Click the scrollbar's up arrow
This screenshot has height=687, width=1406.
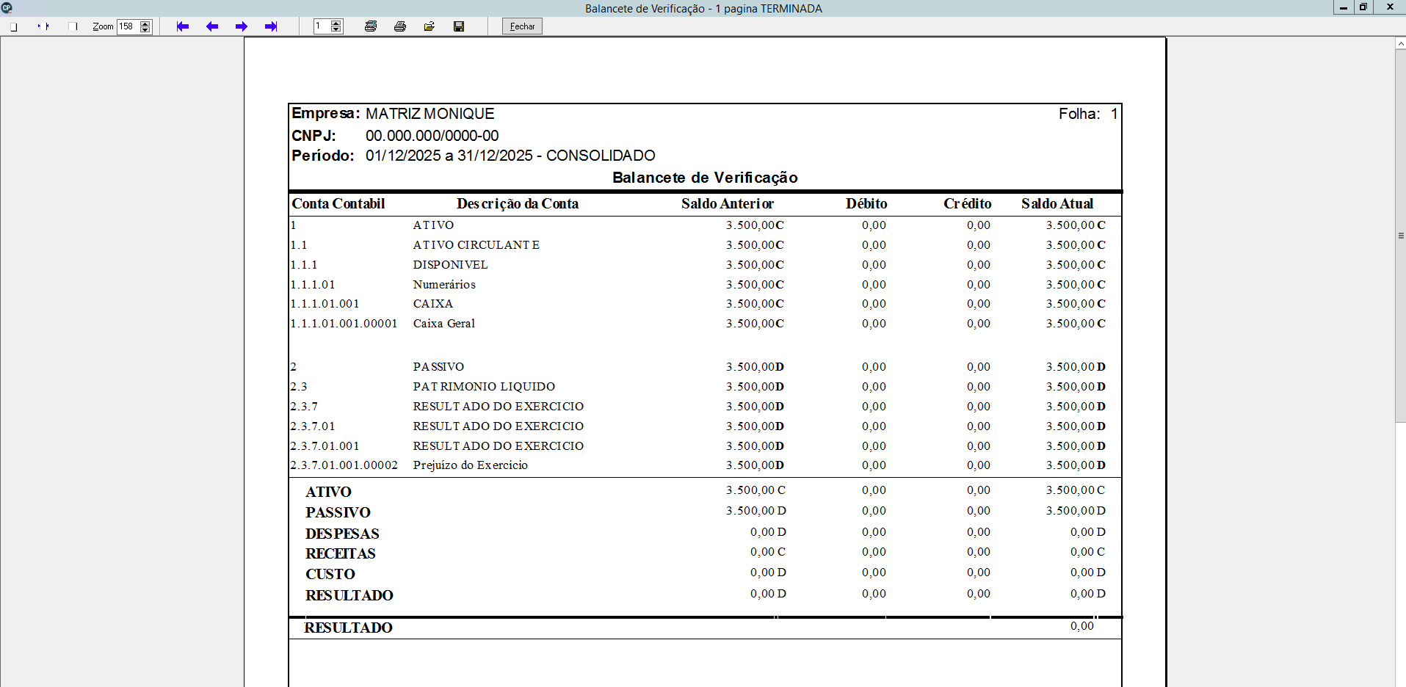click(1401, 43)
